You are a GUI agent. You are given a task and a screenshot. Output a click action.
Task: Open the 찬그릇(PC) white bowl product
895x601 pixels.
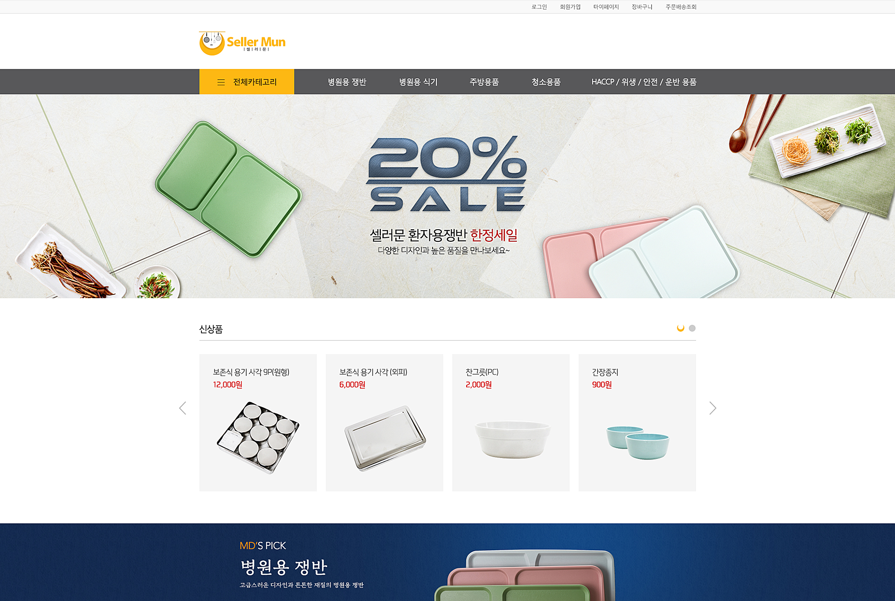click(x=512, y=439)
